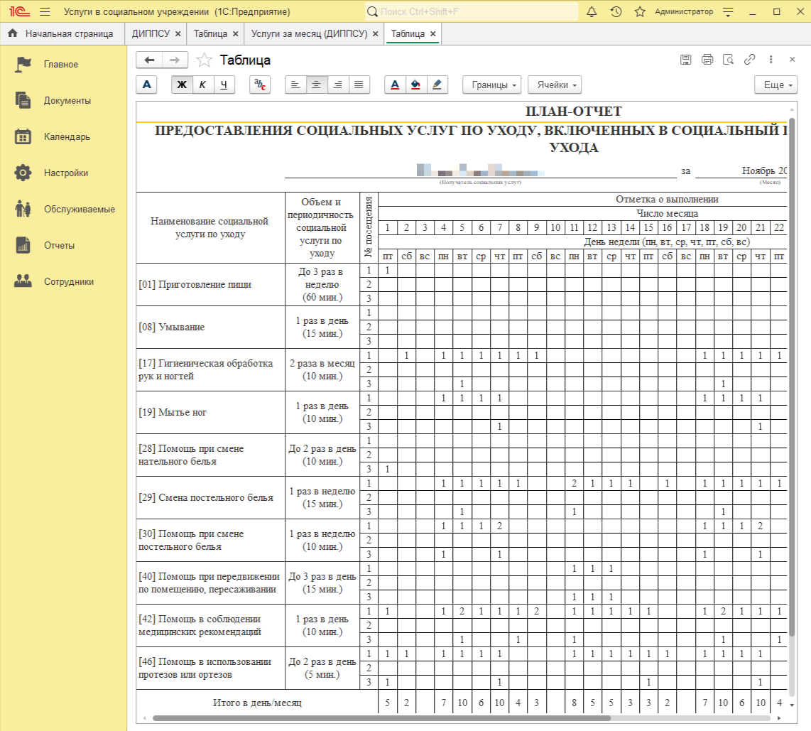Print the table with the printer icon
The image size is (811, 731).
[x=707, y=60]
